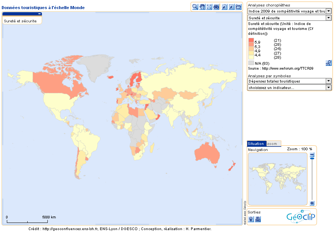Expand the choisissez un indicateur dropdown
The image size is (334, 232).
coord(328,87)
